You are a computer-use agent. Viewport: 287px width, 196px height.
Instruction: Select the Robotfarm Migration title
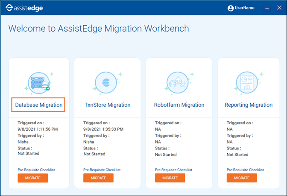179,105
